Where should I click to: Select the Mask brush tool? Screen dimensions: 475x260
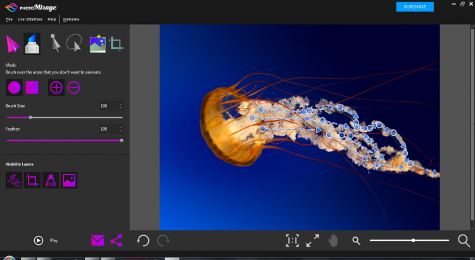click(x=32, y=43)
